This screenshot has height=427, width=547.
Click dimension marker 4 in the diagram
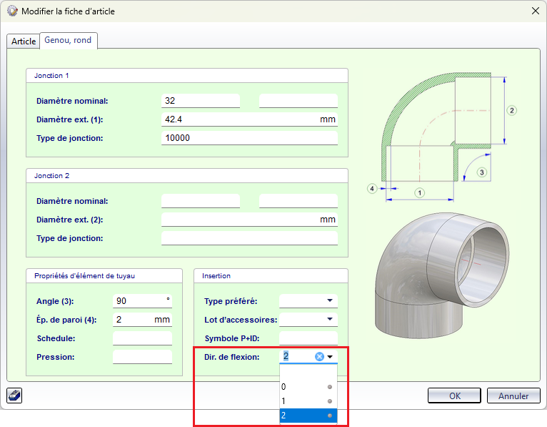click(x=372, y=189)
